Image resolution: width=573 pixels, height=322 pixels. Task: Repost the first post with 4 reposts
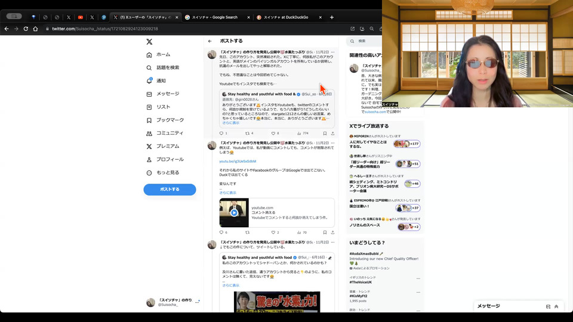(x=248, y=133)
